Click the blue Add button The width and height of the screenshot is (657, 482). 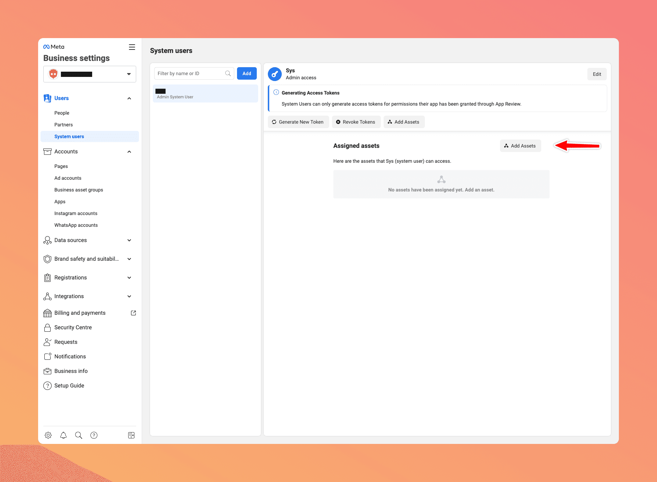click(x=247, y=73)
